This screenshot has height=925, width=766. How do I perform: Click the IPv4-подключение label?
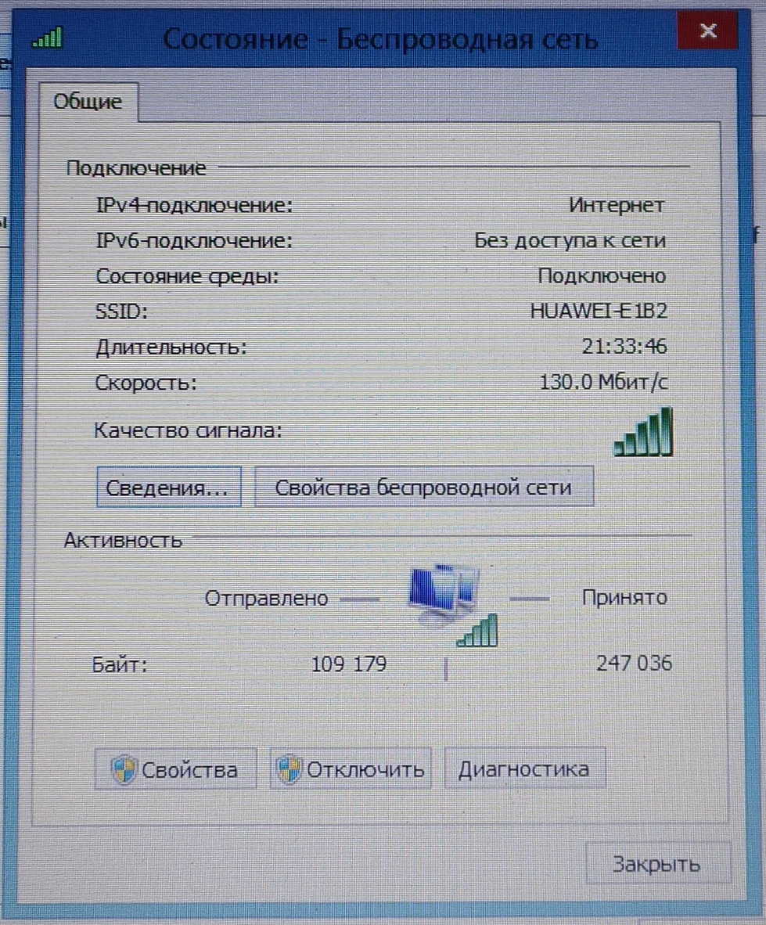click(194, 205)
